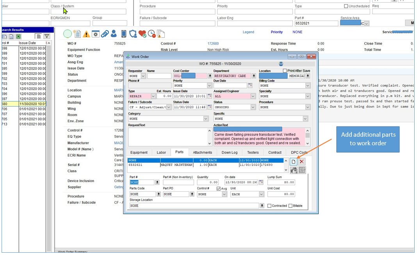Open the Issue Date calendar picker

(x=210, y=96)
